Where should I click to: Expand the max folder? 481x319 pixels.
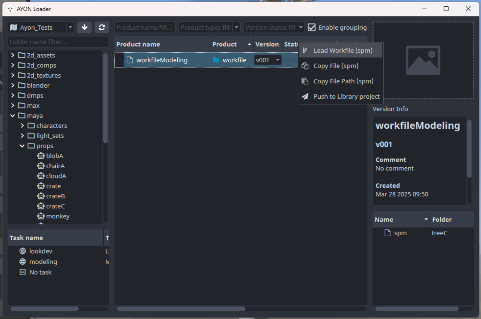click(x=13, y=106)
